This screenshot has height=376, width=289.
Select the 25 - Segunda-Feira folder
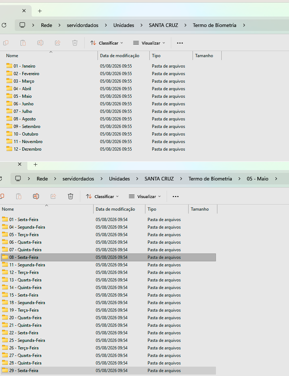coord(27,340)
